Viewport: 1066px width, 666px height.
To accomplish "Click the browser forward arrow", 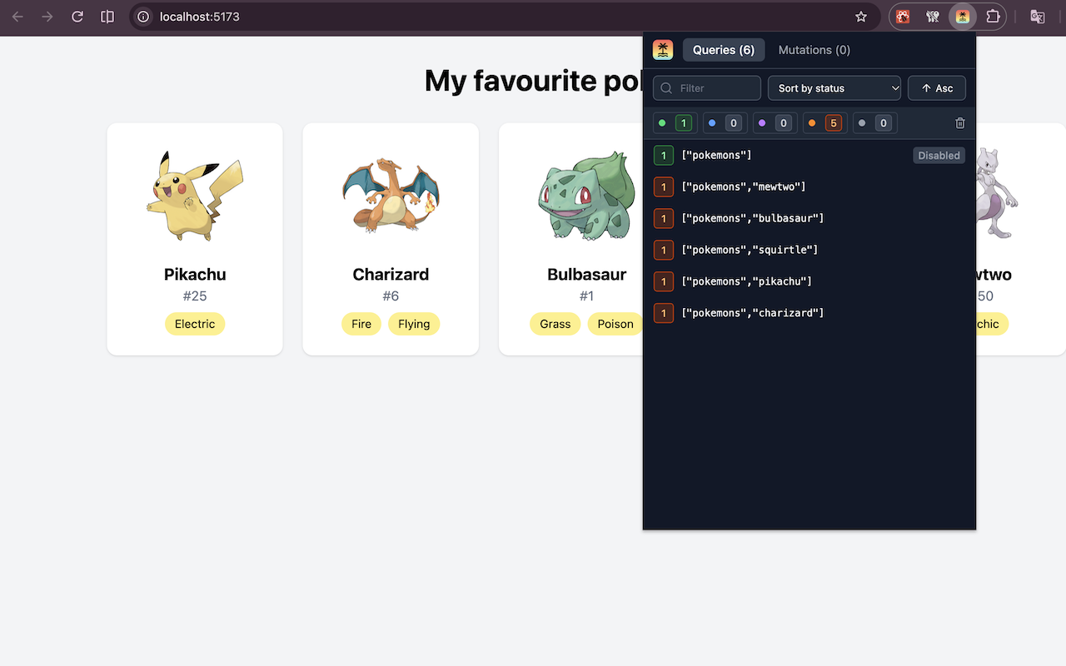I will click(47, 17).
